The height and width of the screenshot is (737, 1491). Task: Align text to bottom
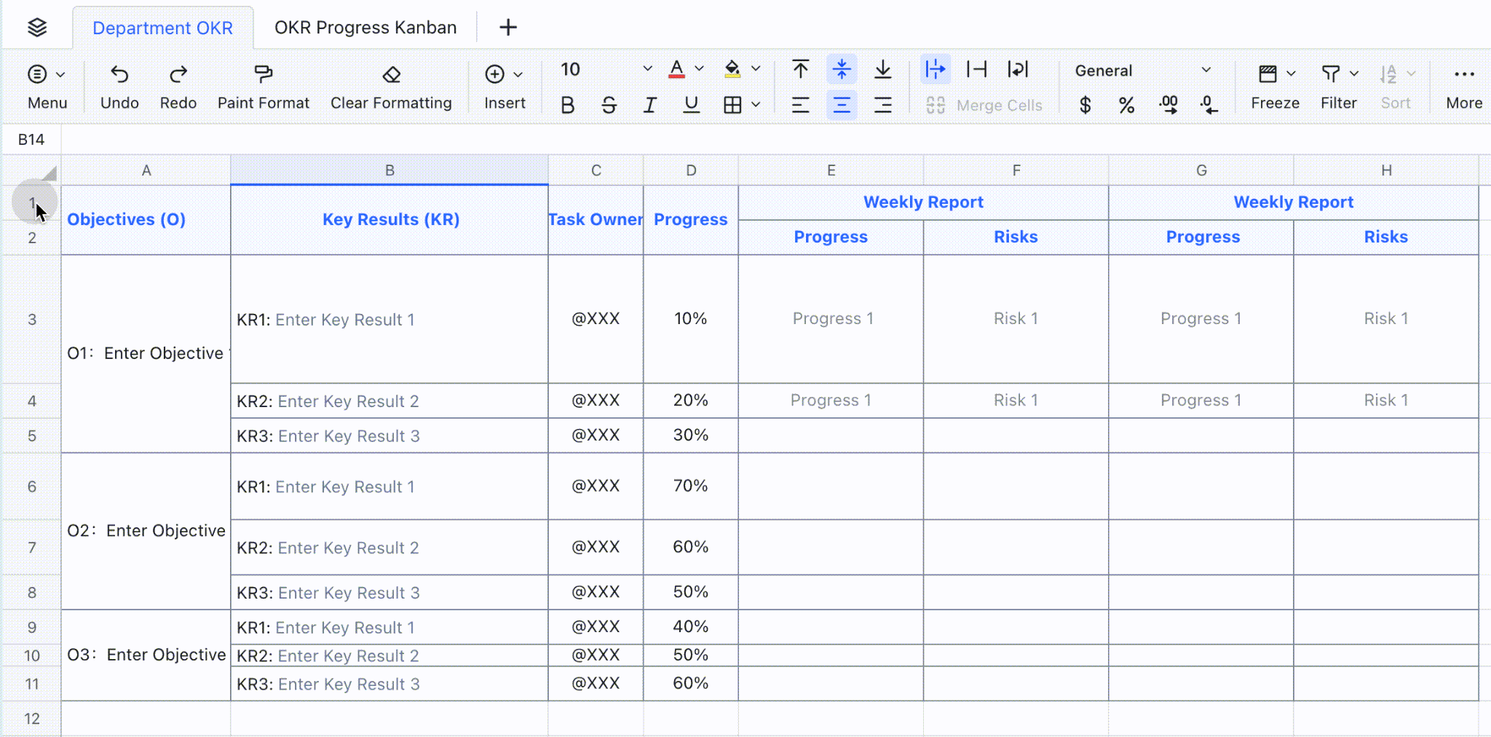coord(883,69)
